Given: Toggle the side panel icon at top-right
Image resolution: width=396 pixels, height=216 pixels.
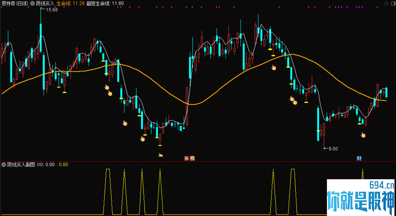Looking at the screenshot, I should (393, 3).
